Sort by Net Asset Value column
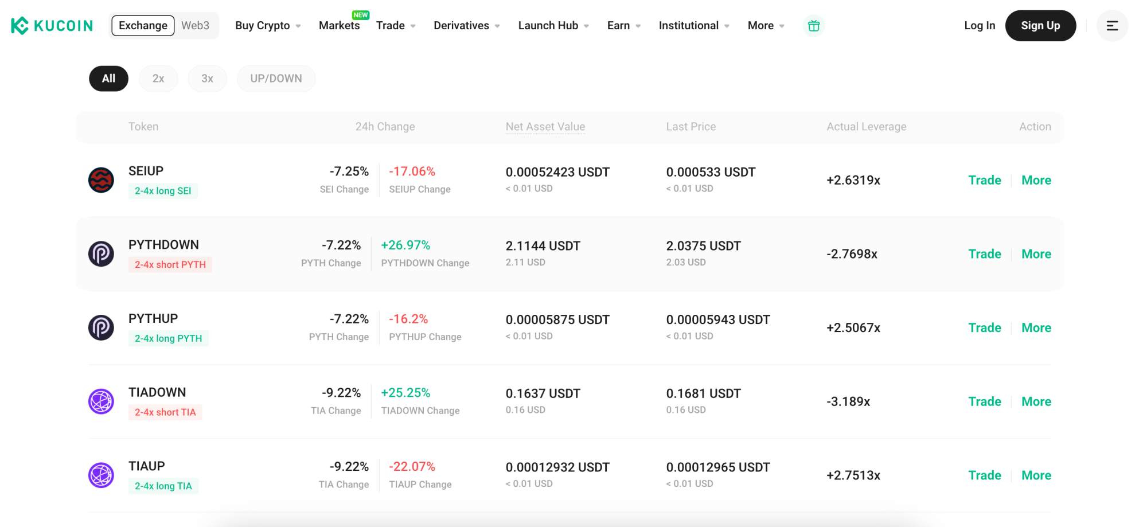This screenshot has width=1139, height=527. coord(545,127)
